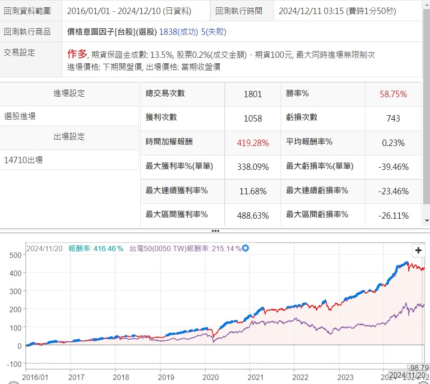Image resolution: width=430 pixels, height=384 pixels.
Task: Click the 時間加權報酬 value 419.28%
Action: tap(253, 143)
